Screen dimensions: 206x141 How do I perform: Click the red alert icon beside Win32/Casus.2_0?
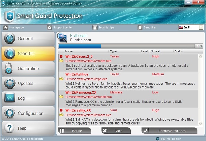coord(61,56)
